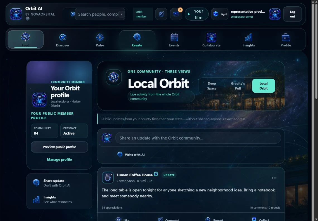Click the Community 84 stat box
The image size is (318, 221).
44,131
